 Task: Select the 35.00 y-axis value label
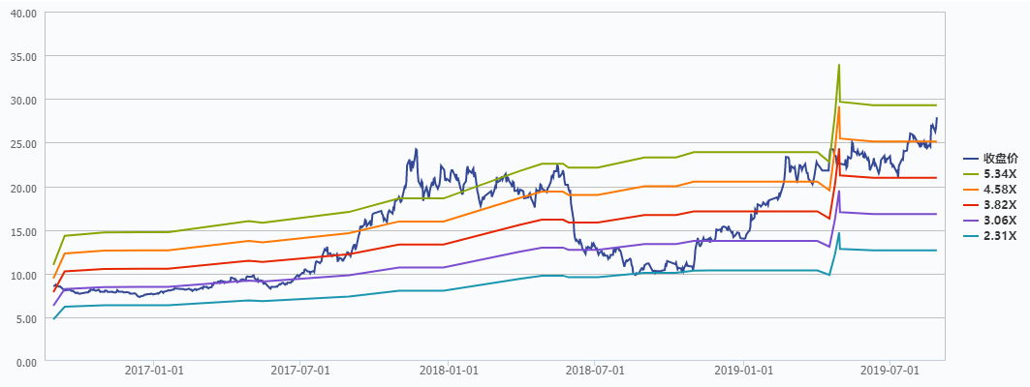coord(22,57)
